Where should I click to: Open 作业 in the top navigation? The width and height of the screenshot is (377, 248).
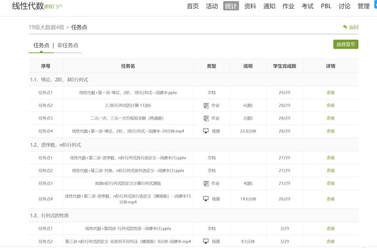(288, 7)
